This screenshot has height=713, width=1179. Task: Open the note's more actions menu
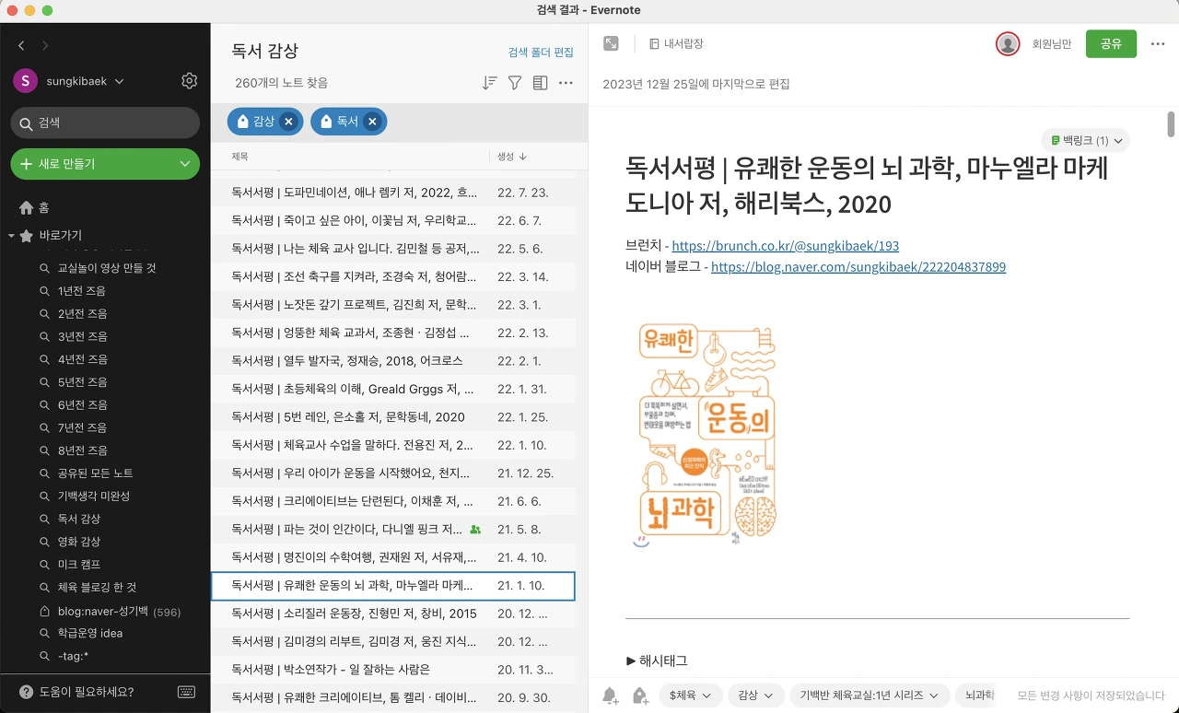pyautogui.click(x=1158, y=43)
